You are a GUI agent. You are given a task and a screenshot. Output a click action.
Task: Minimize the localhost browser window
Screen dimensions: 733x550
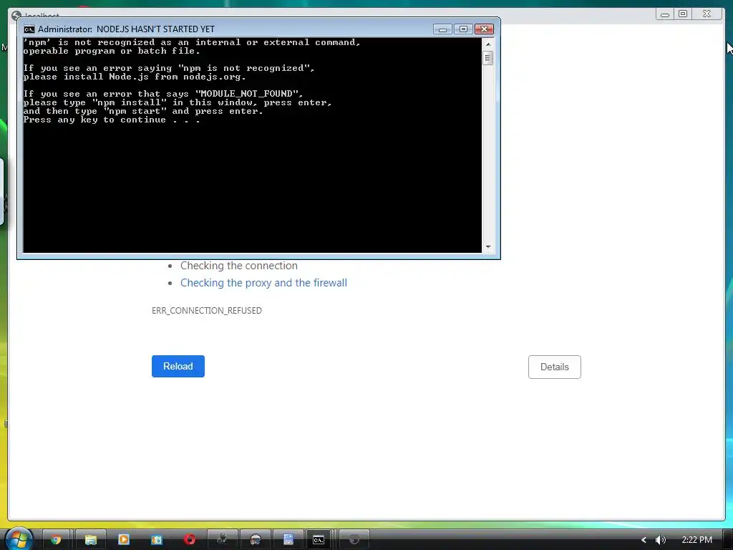coord(665,14)
